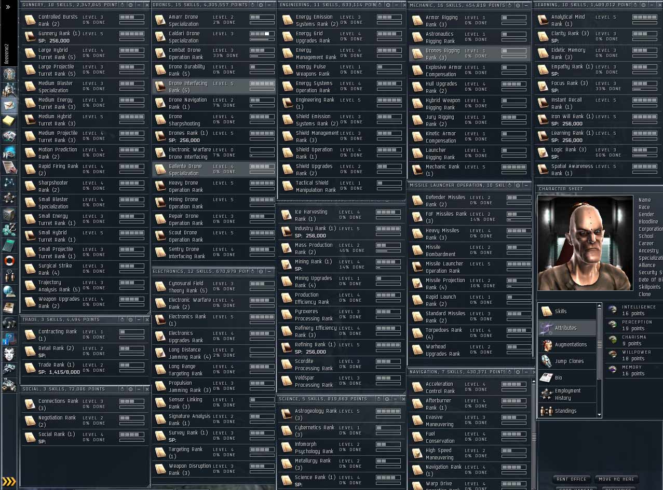Image resolution: width=663 pixels, height=490 pixels.
Task: Click the Memory attribute implant icon
Action: point(613,370)
